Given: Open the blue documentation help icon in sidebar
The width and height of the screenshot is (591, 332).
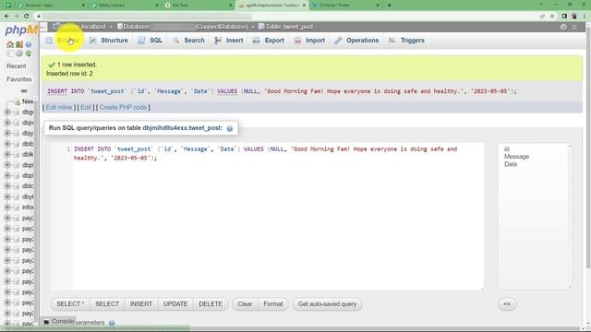Looking at the screenshot, I should click(29, 44).
